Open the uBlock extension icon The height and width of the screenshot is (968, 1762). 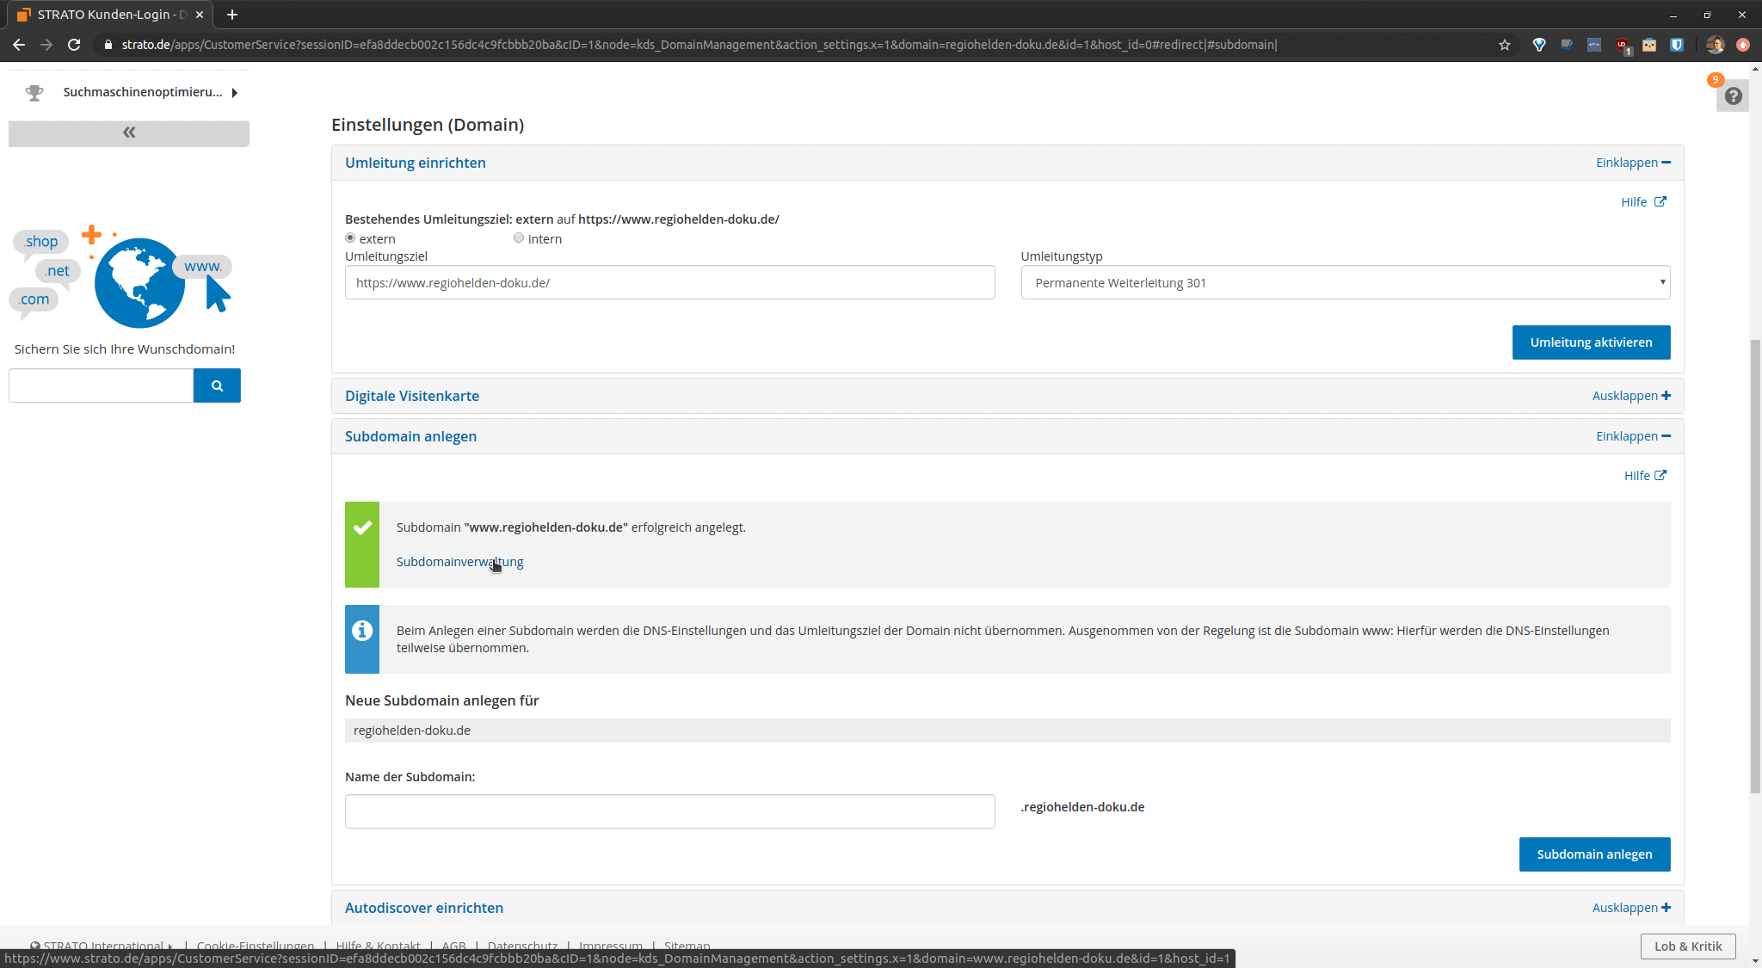point(1622,45)
